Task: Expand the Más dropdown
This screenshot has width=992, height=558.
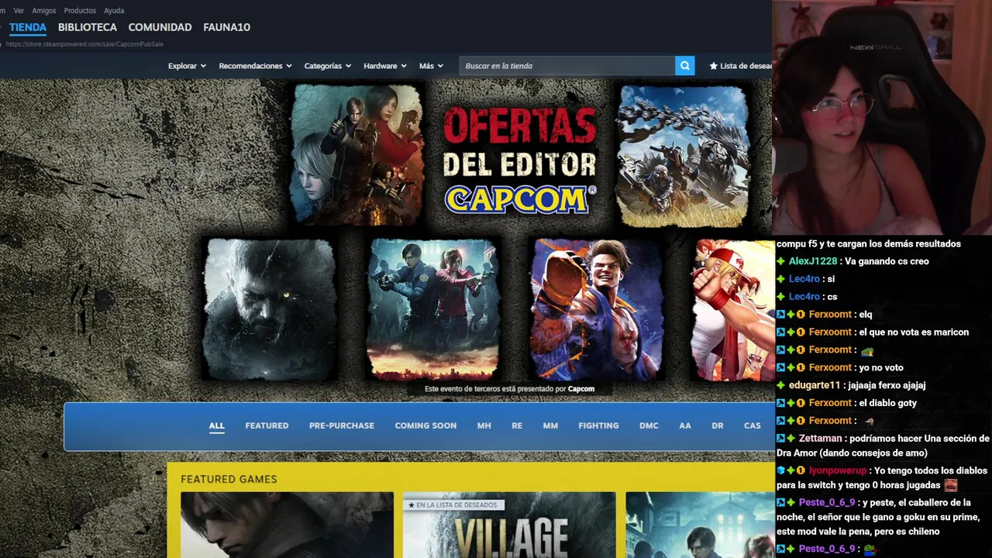Action: pos(431,66)
